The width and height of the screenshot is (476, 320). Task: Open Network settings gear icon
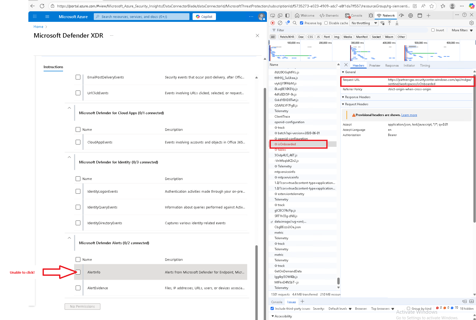click(472, 23)
